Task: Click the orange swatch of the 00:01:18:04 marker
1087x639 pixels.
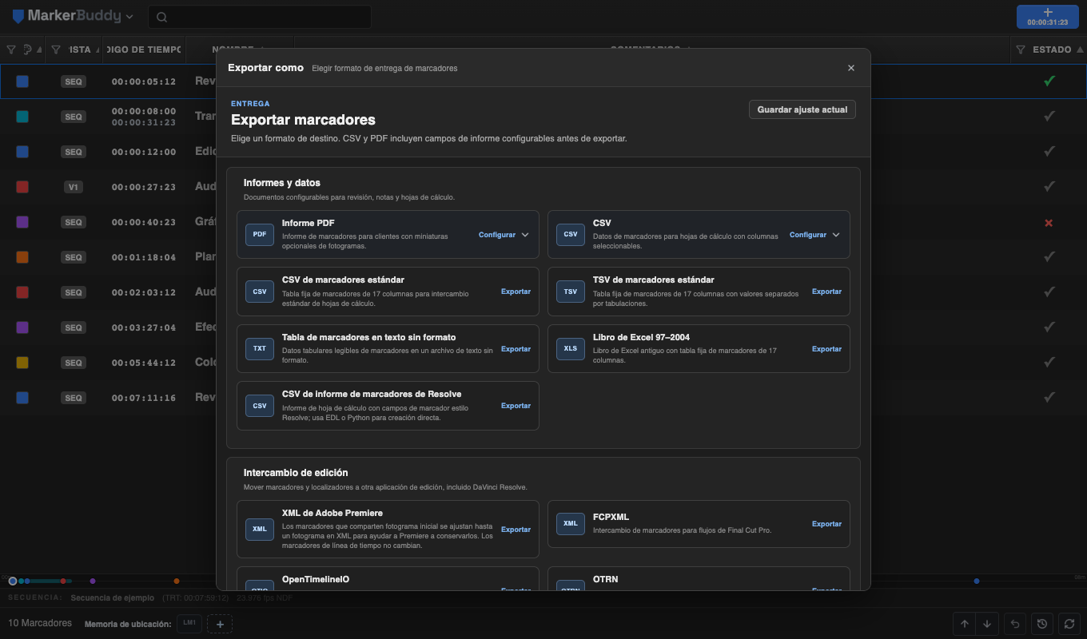Action: pyautogui.click(x=22, y=257)
